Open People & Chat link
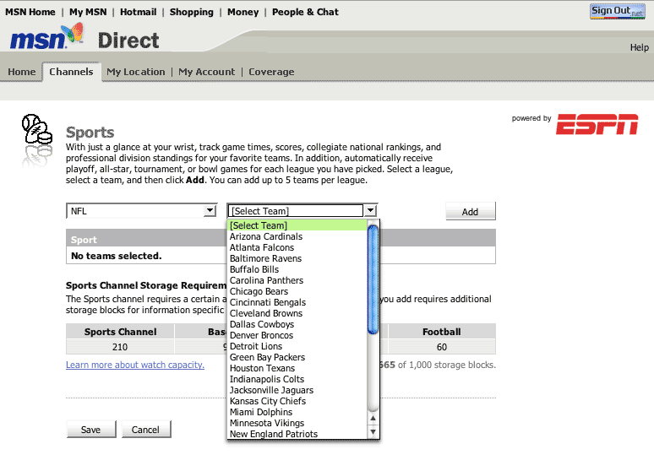Screen dimensions: 654x471 305,12
